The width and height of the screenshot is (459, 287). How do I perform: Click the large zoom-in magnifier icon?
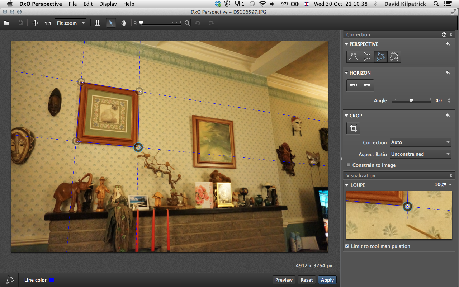187,23
